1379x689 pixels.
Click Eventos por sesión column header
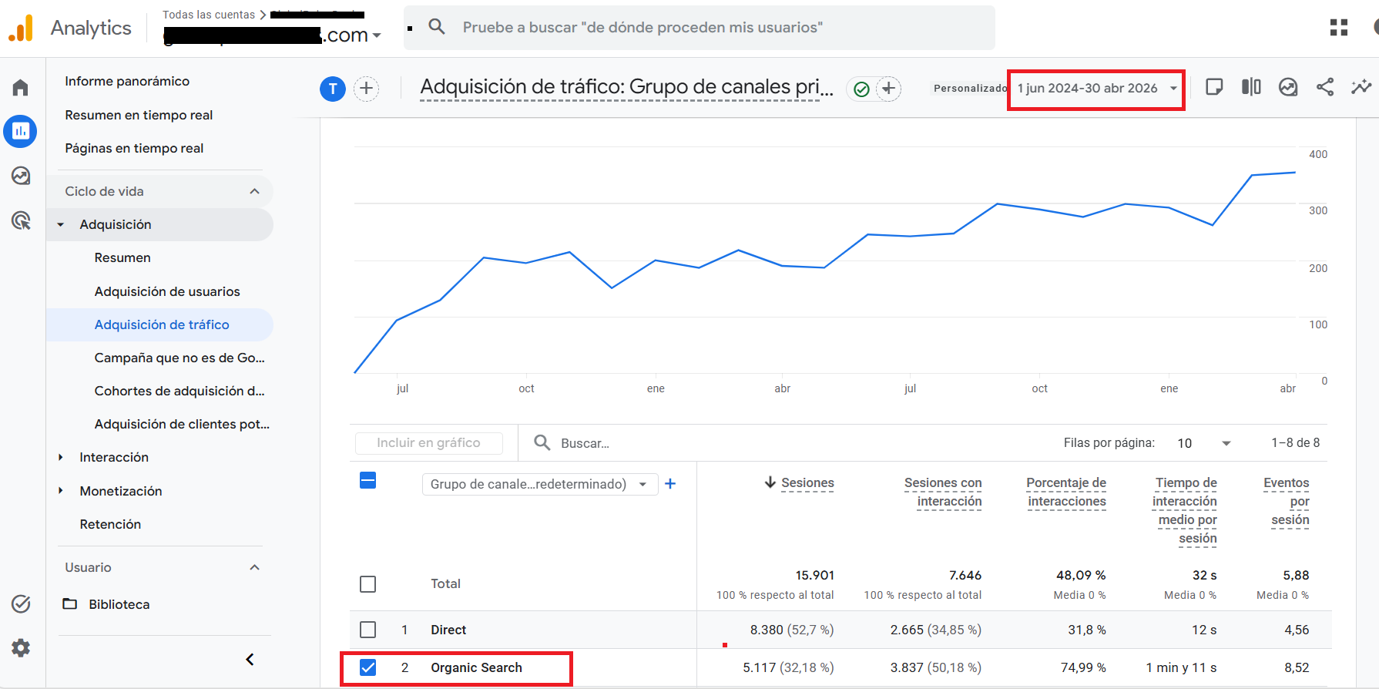coord(1287,501)
